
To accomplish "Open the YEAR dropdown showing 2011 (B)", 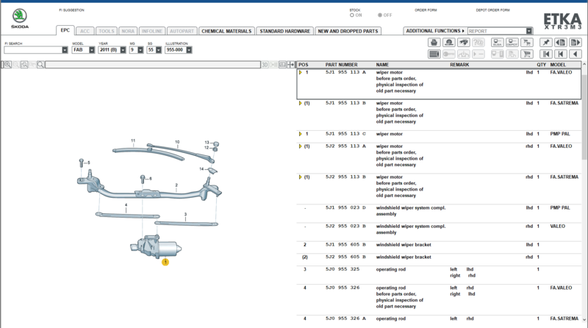I will click(112, 50).
